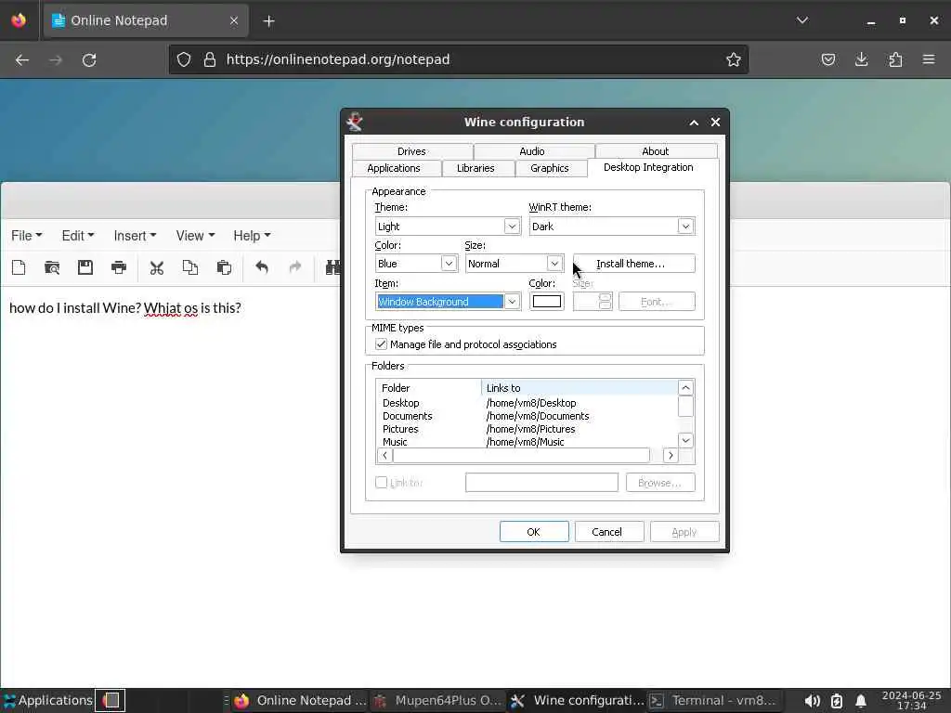Open the Help menu in notepad
Image resolution: width=951 pixels, height=713 pixels.
252,236
